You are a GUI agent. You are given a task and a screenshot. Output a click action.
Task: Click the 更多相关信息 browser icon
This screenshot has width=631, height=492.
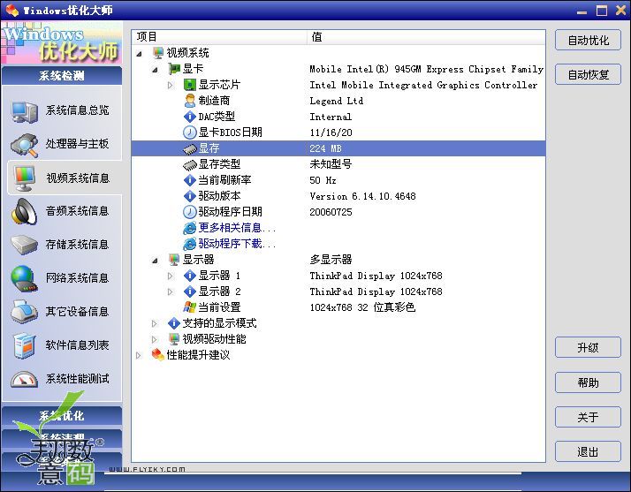point(189,228)
